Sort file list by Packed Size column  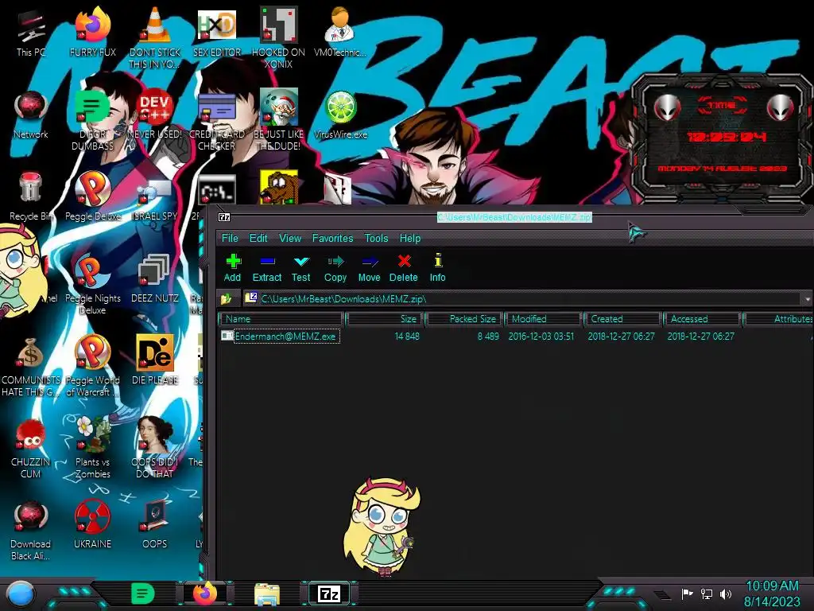pyautogui.click(x=463, y=319)
